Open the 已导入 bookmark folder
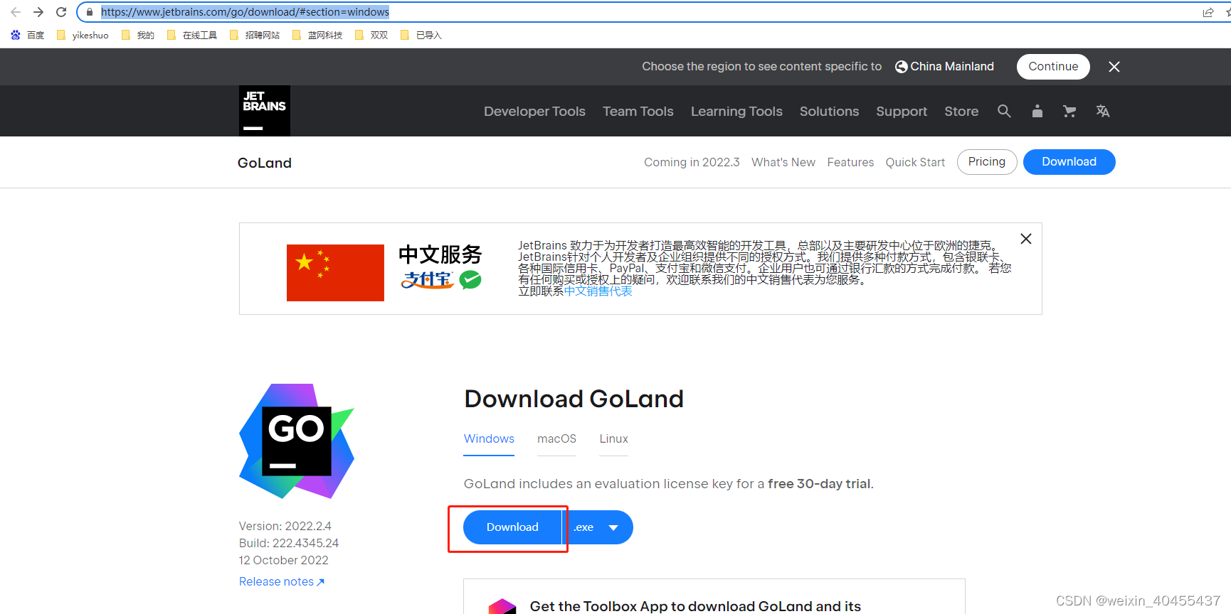 421,35
